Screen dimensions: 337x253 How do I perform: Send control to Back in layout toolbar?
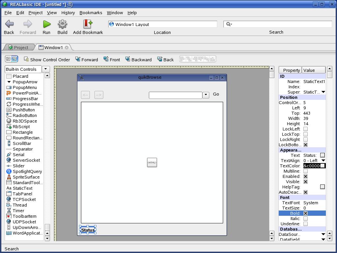click(165, 59)
